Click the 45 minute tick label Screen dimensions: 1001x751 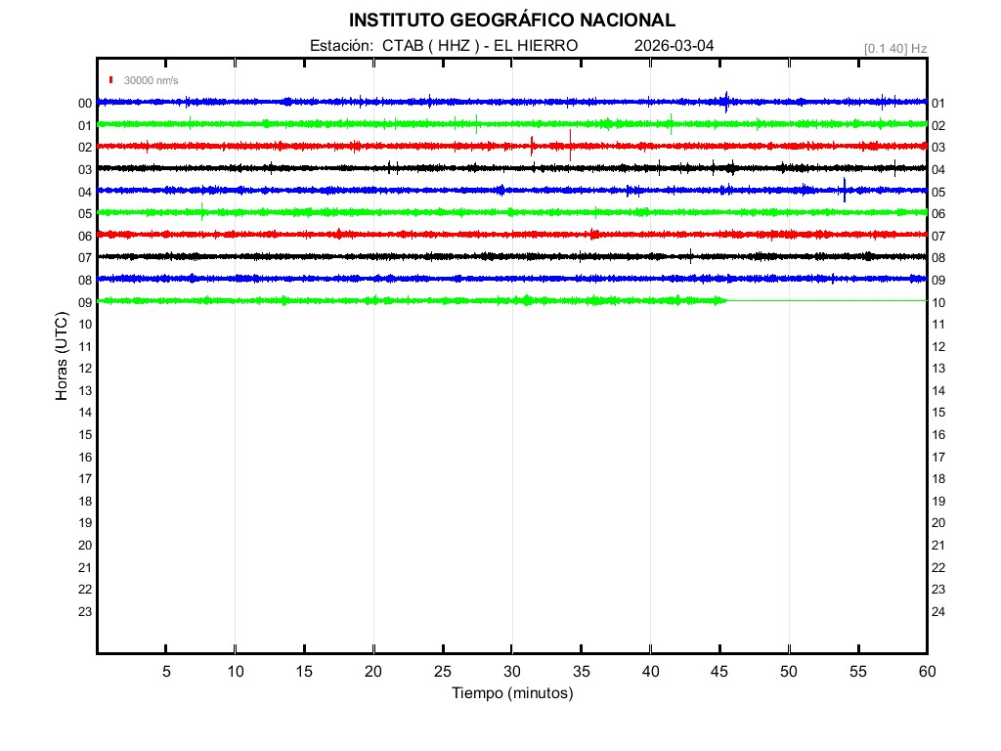[719, 672]
